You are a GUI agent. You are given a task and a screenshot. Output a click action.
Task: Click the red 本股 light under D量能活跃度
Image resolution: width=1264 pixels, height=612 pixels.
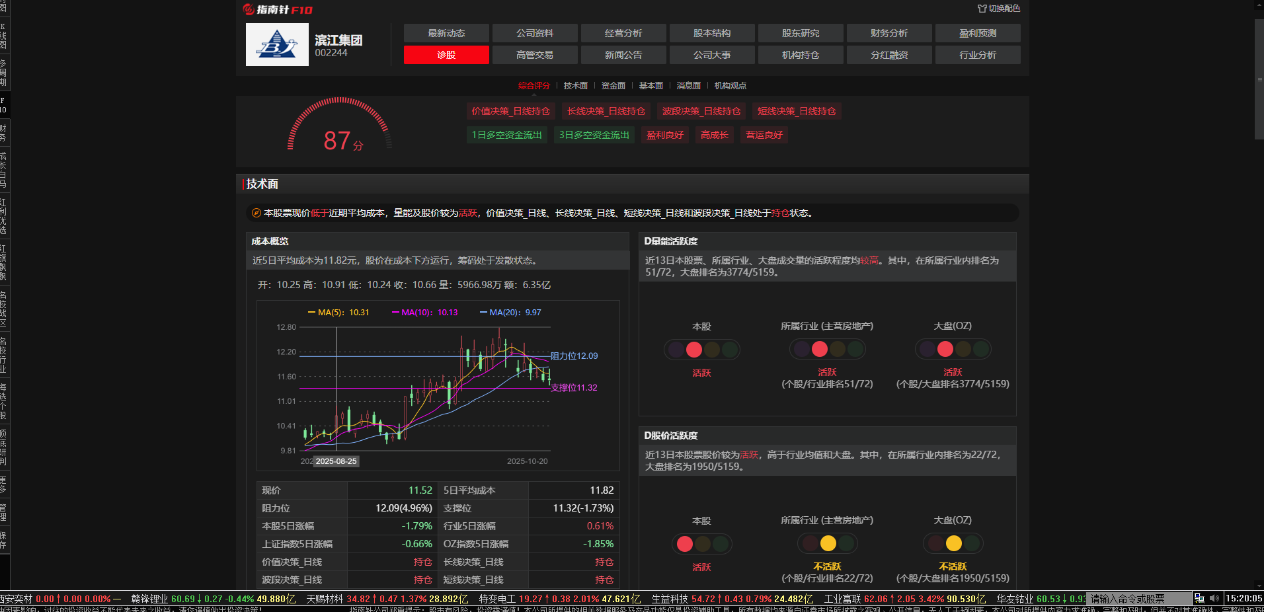pyautogui.click(x=694, y=350)
